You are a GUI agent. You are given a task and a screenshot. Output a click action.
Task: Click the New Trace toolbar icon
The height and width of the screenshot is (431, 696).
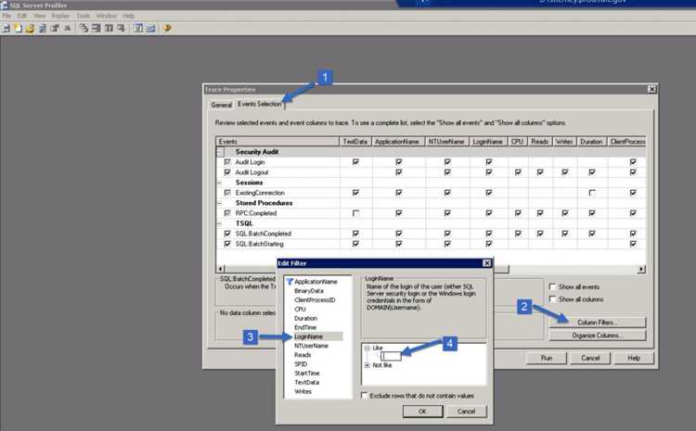click(6, 29)
